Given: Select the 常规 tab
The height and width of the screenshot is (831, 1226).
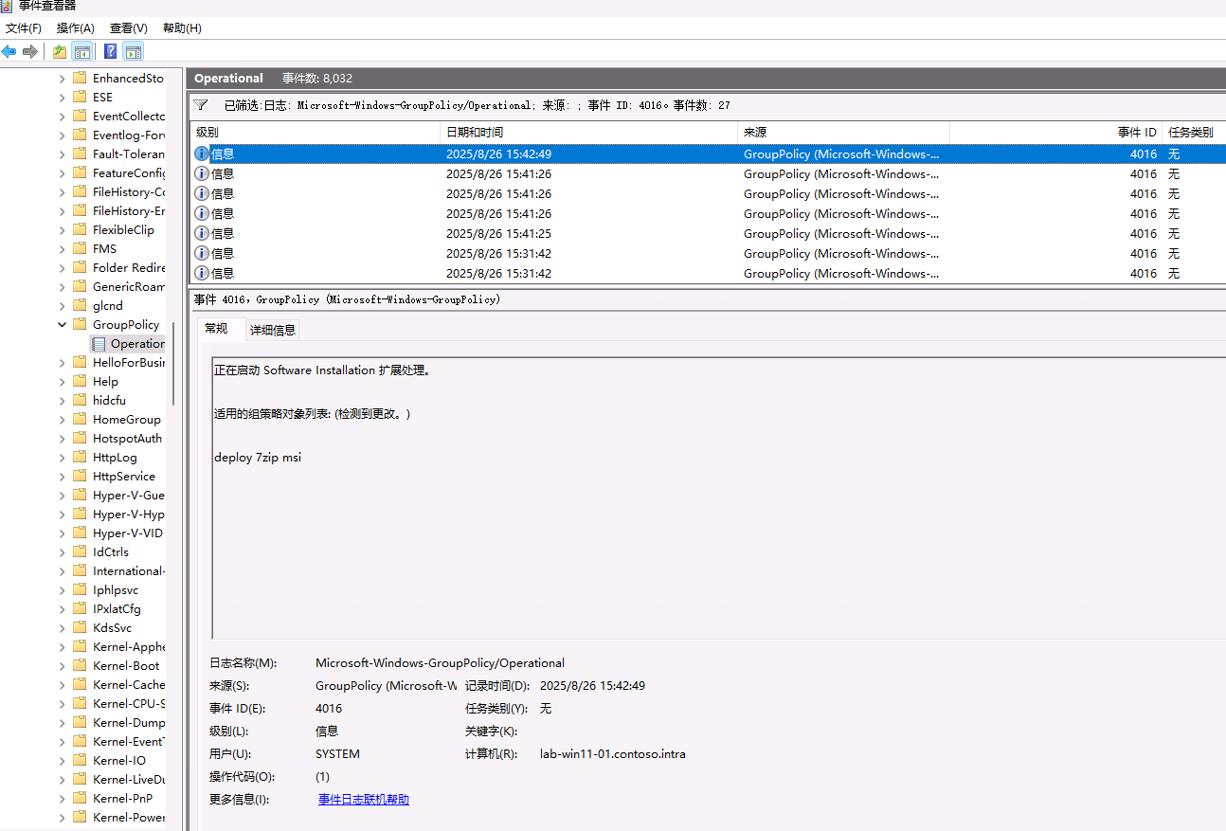Looking at the screenshot, I should coord(216,329).
